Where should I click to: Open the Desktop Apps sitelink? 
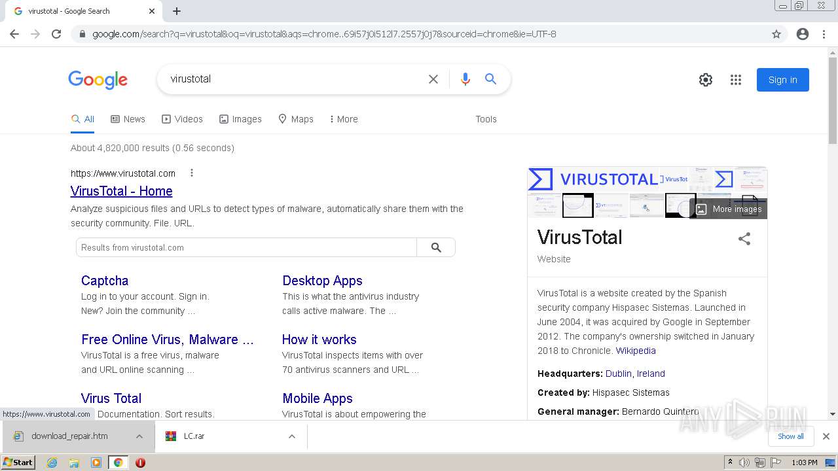click(x=322, y=281)
